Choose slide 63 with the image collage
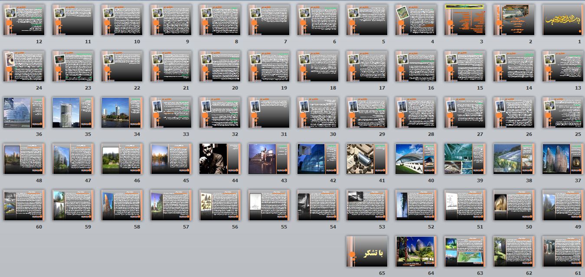The width and height of the screenshot is (585, 277). pos(465,251)
